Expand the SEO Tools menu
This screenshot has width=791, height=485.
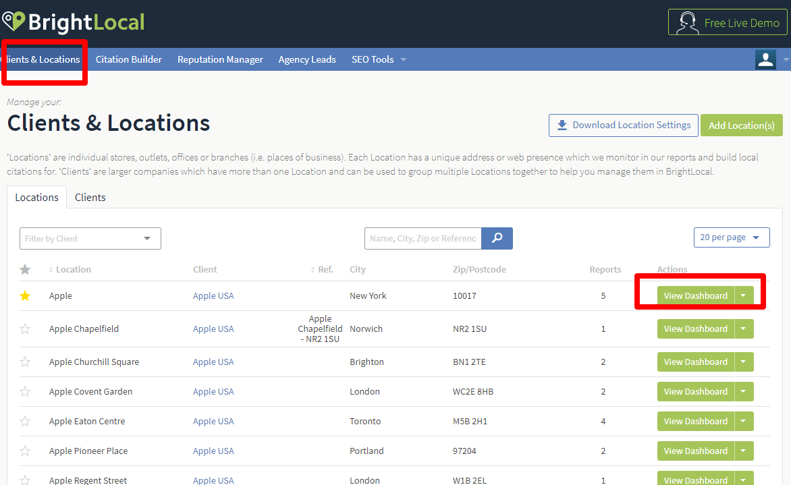379,59
